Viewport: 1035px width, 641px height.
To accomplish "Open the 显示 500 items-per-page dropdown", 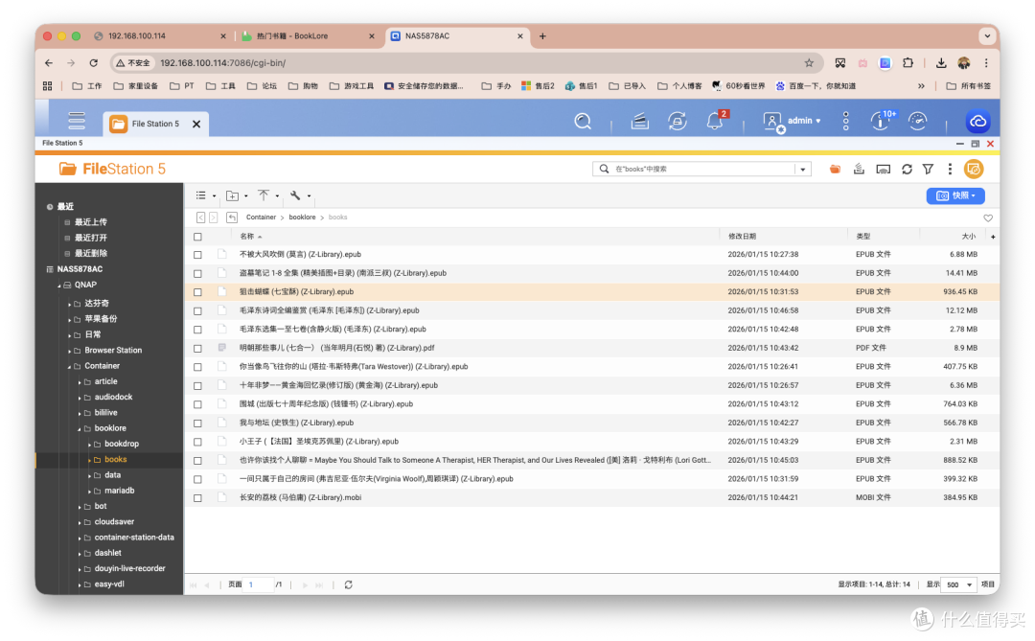I will [958, 584].
